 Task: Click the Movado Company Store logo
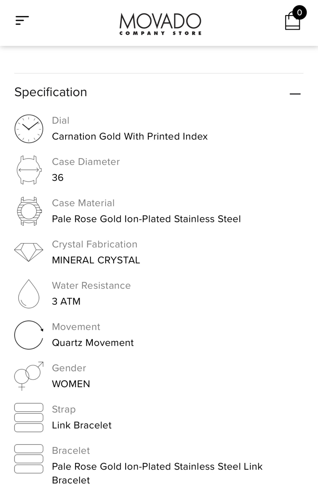click(x=160, y=24)
